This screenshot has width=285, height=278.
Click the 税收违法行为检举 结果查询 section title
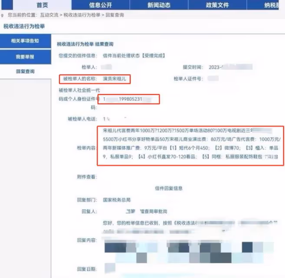pyautogui.click(x=85, y=44)
